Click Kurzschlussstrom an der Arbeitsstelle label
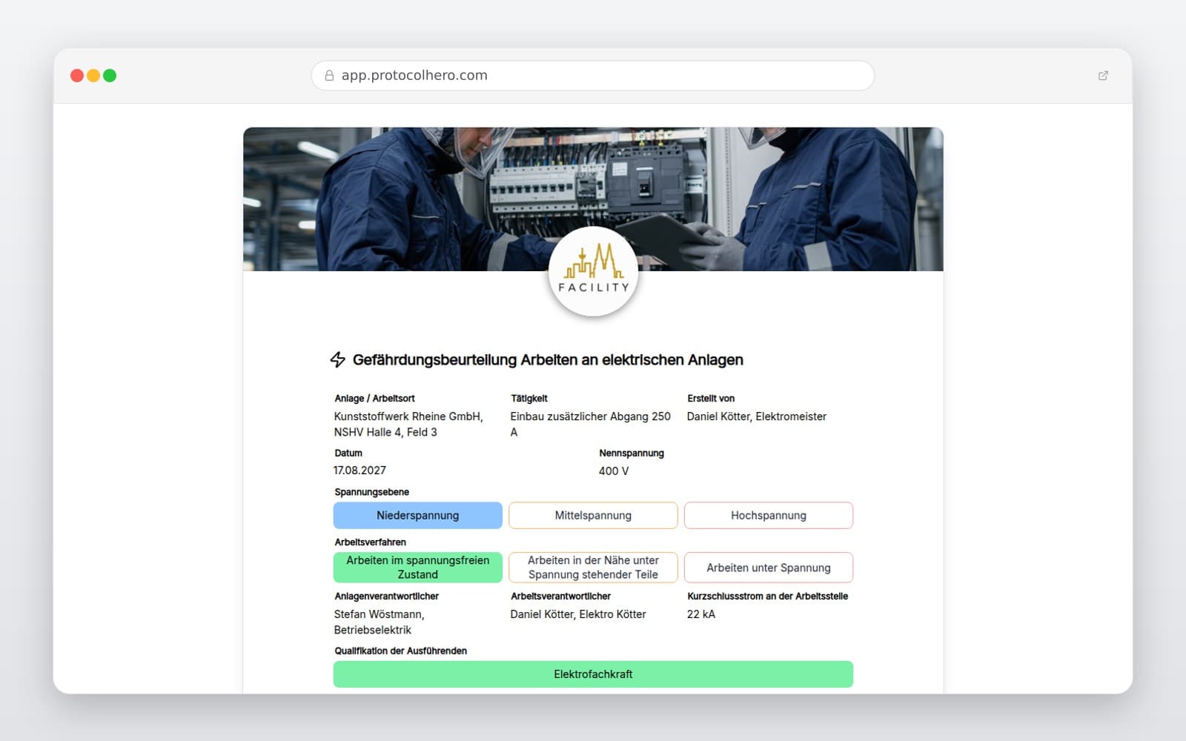Screen dimensions: 1186x741 768,597
